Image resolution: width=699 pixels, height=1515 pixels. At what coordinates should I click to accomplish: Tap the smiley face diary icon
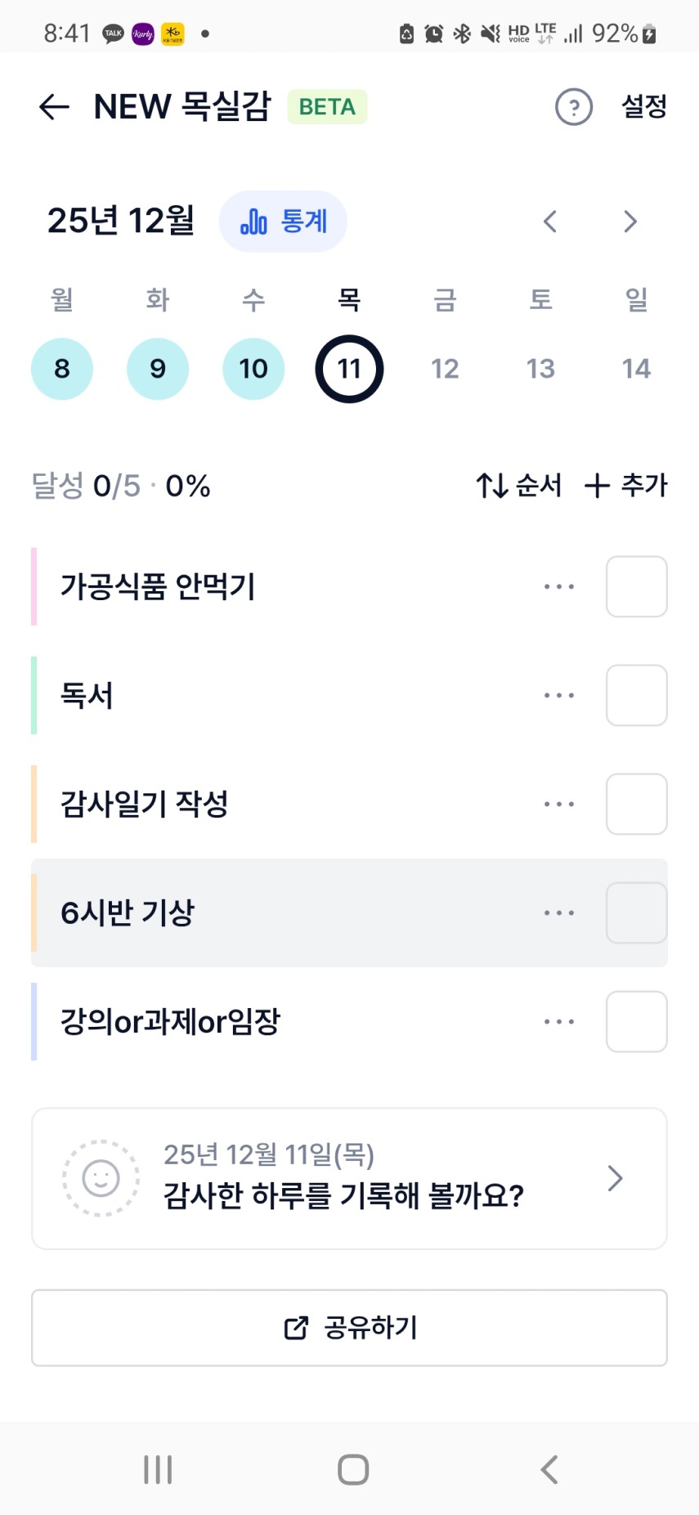coord(101,1178)
